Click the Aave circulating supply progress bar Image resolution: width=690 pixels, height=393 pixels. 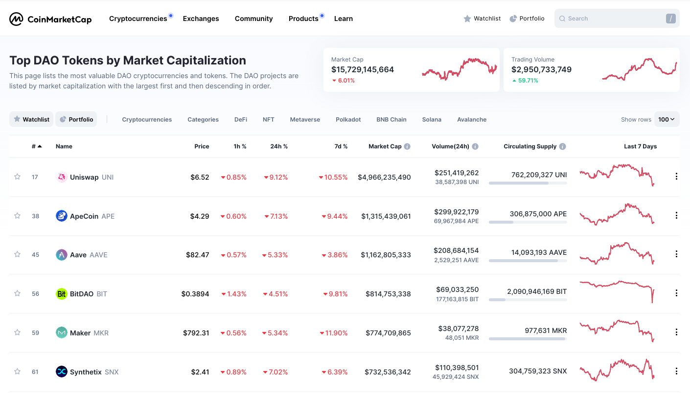(x=528, y=261)
